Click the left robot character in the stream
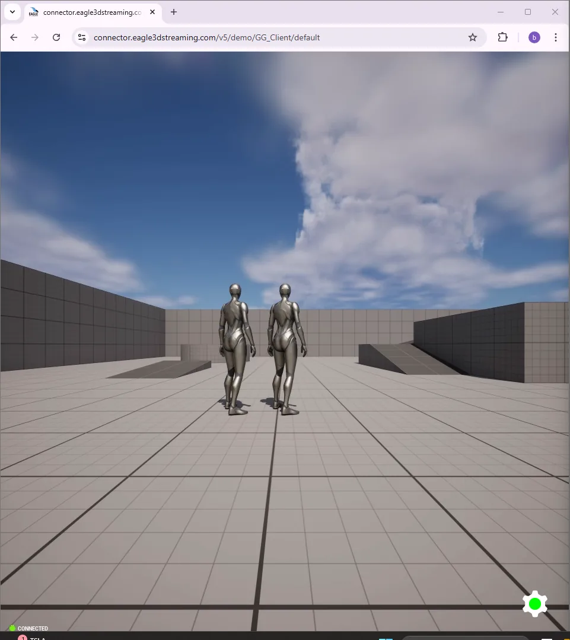570x640 pixels. pyautogui.click(x=237, y=349)
